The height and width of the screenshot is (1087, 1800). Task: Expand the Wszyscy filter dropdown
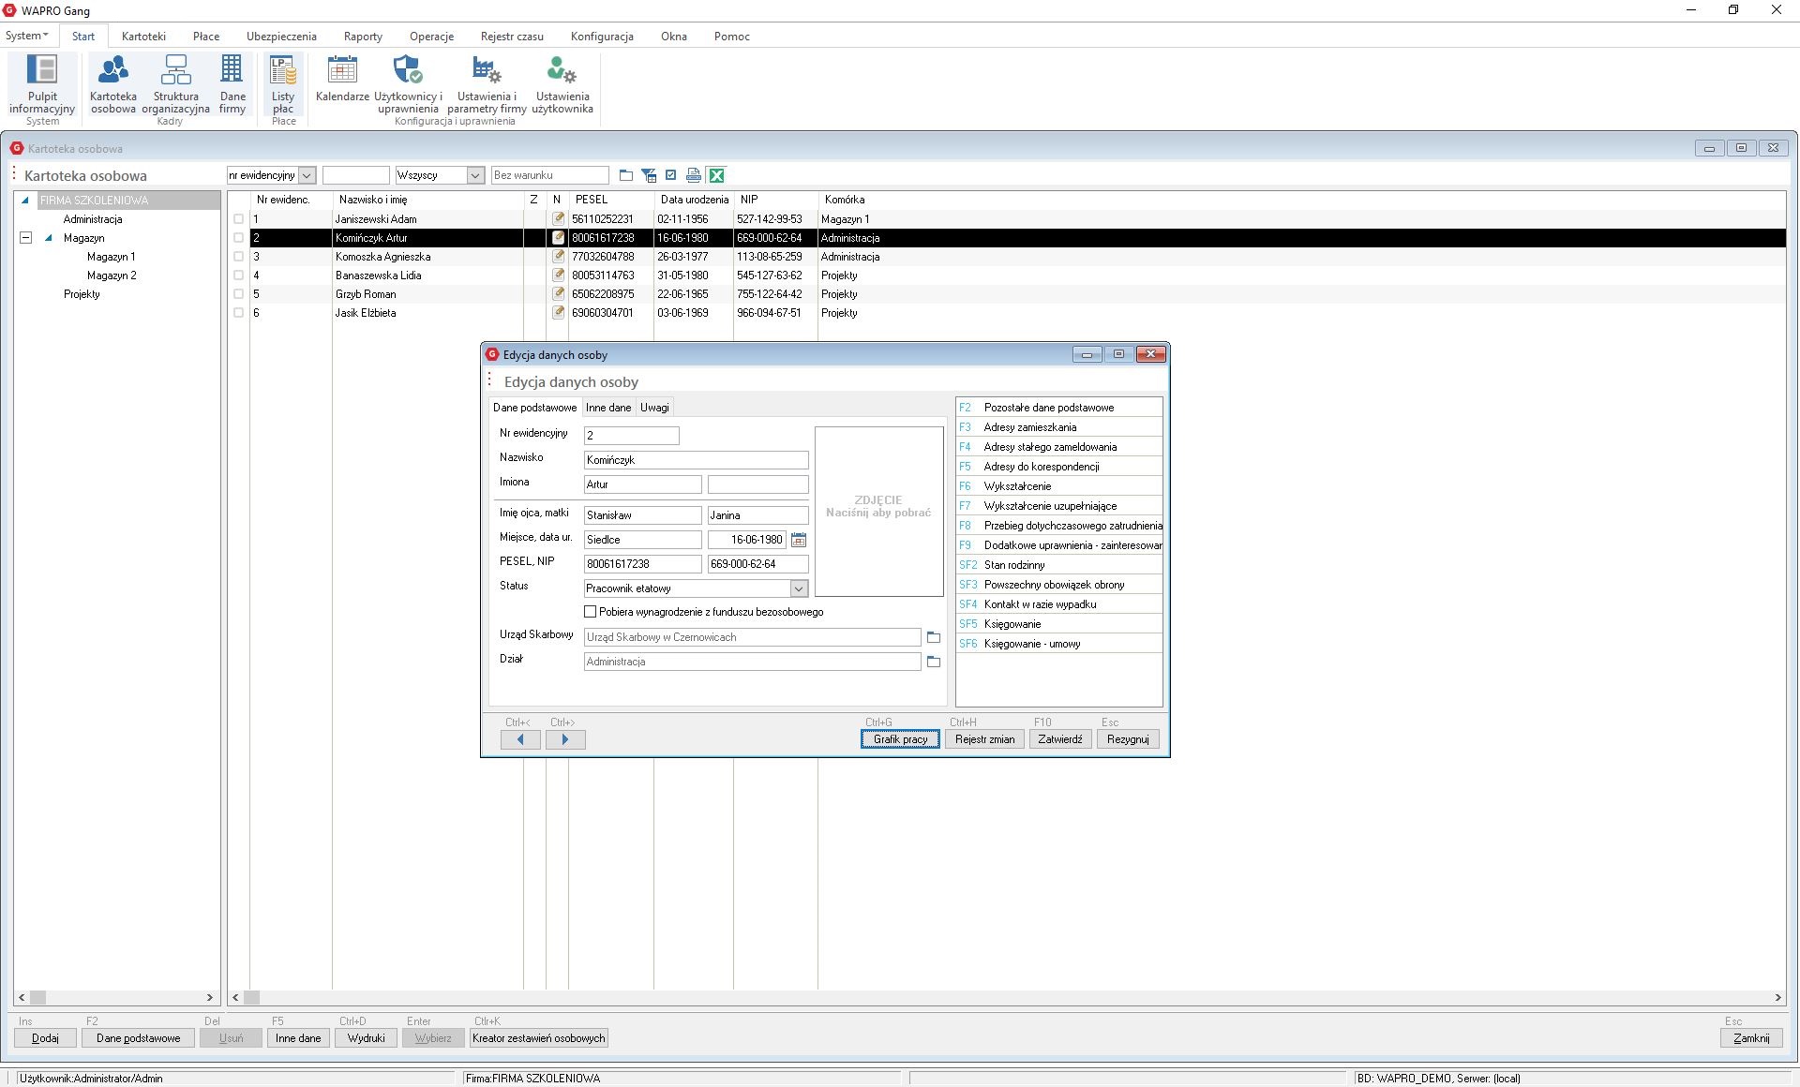(x=475, y=175)
